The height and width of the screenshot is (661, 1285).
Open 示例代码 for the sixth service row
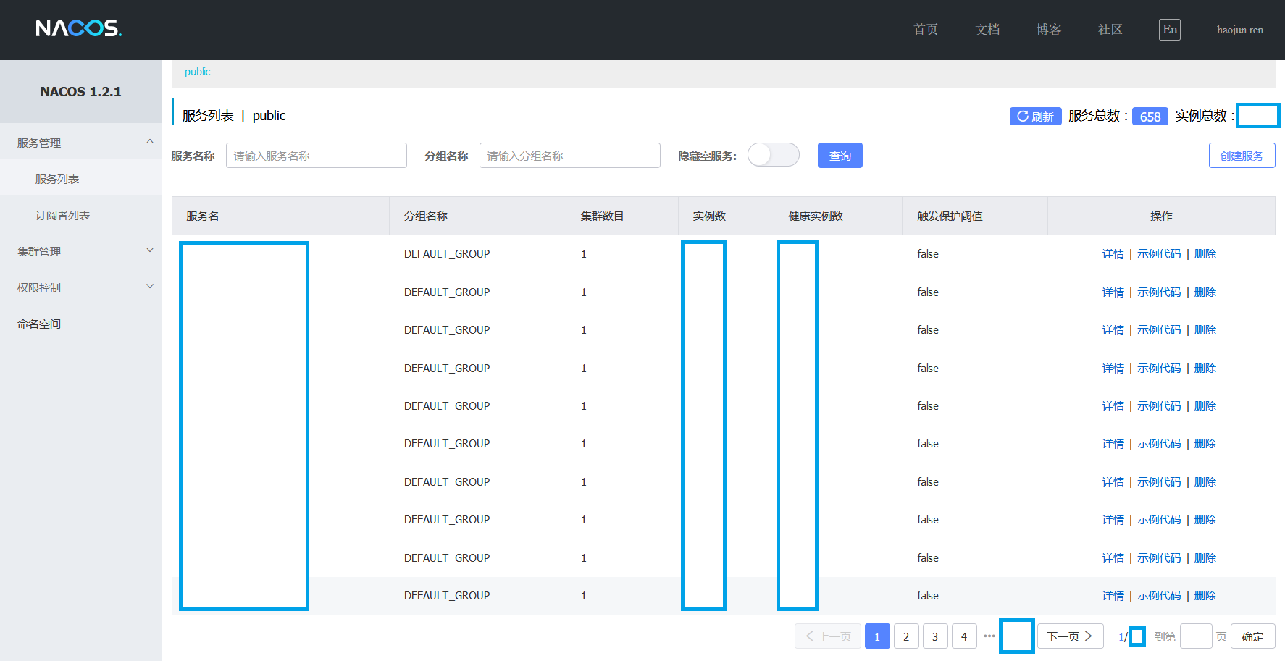click(x=1159, y=444)
